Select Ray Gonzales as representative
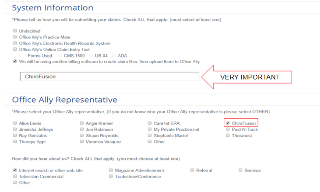 (x=15, y=135)
